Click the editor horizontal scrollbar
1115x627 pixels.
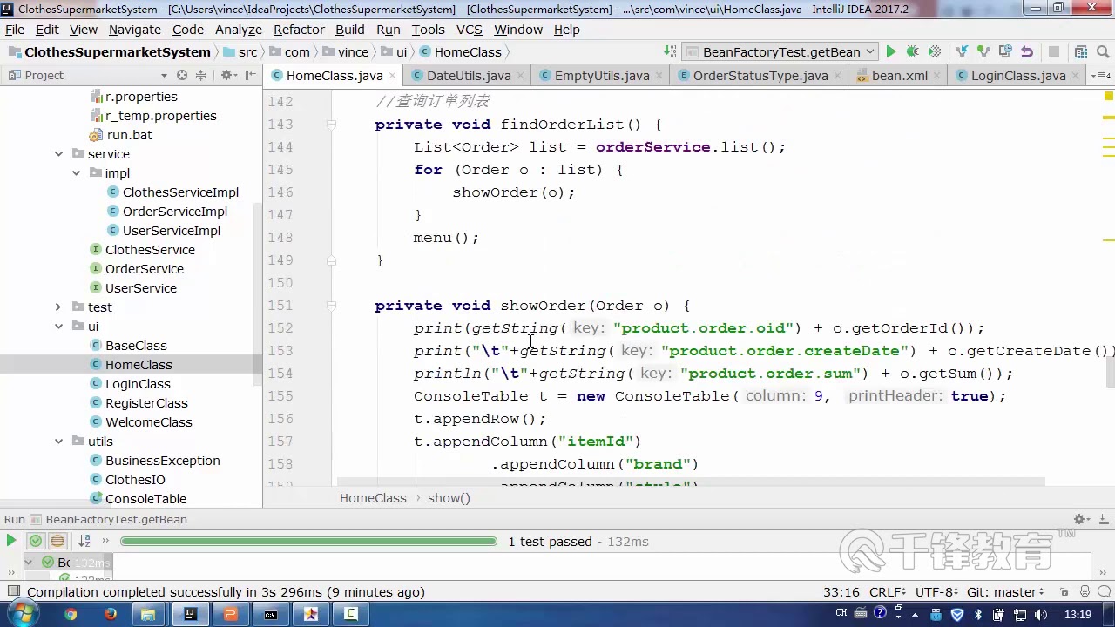pos(691,482)
